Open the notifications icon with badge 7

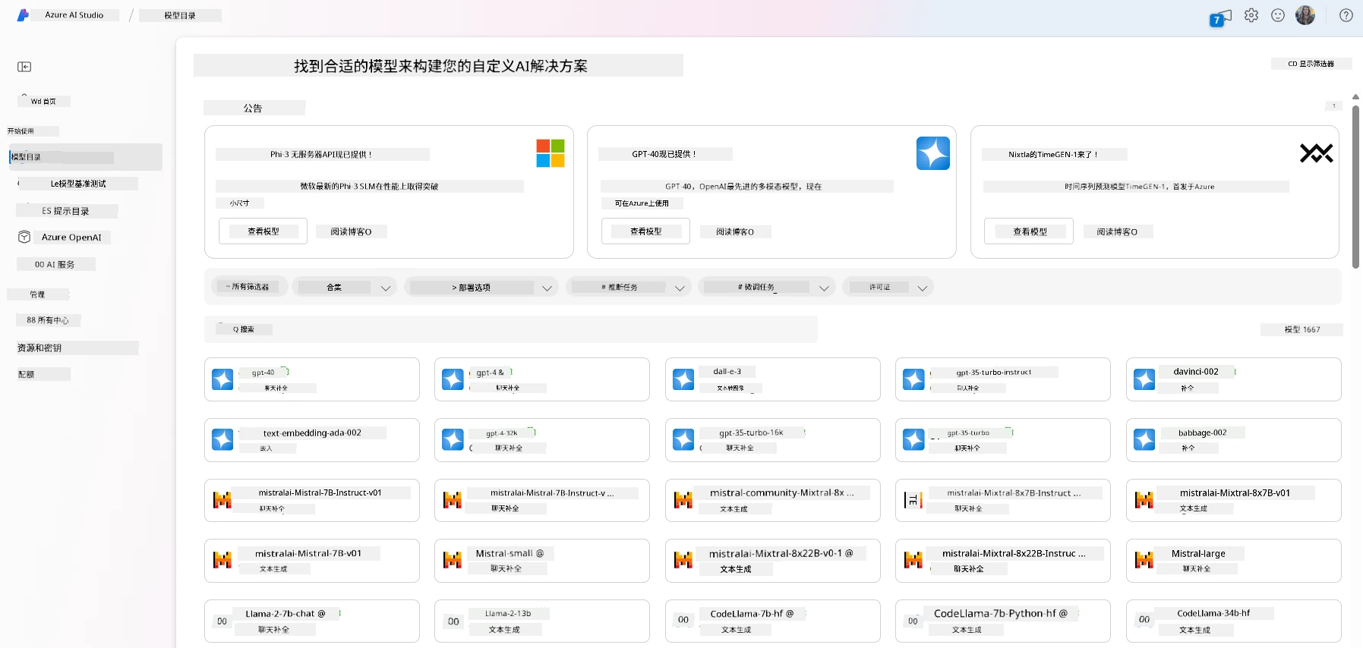1221,17
